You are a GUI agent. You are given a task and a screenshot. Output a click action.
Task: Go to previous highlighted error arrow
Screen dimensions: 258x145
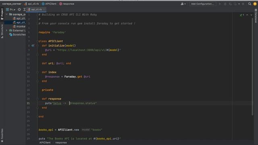247,15
